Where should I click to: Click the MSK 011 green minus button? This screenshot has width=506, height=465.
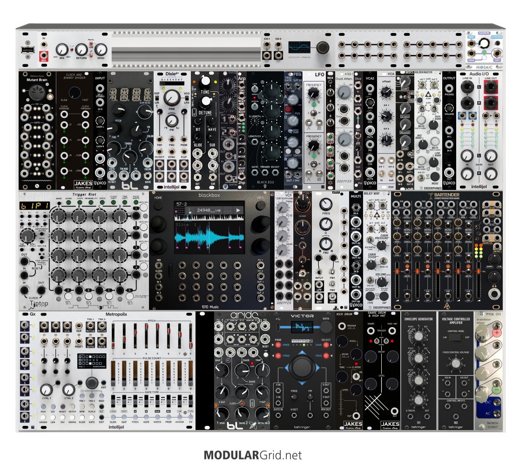(496, 390)
